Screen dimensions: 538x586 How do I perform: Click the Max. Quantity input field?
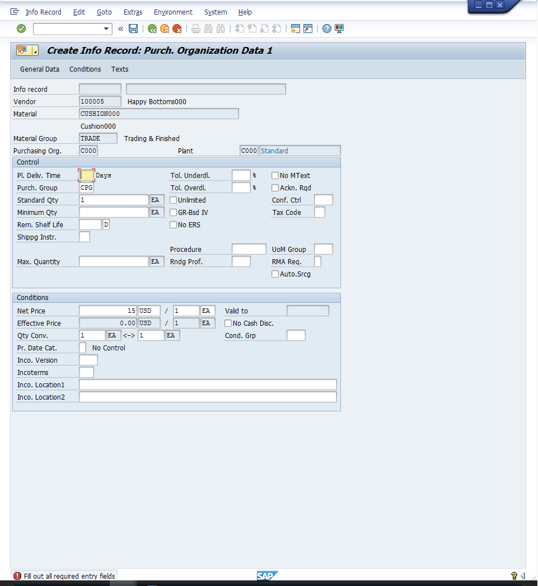114,261
